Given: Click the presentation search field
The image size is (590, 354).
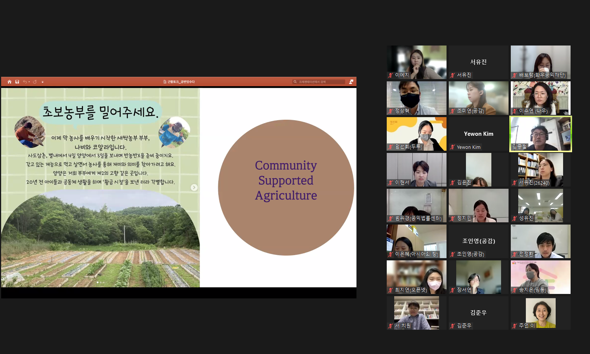Looking at the screenshot, I should (319, 82).
